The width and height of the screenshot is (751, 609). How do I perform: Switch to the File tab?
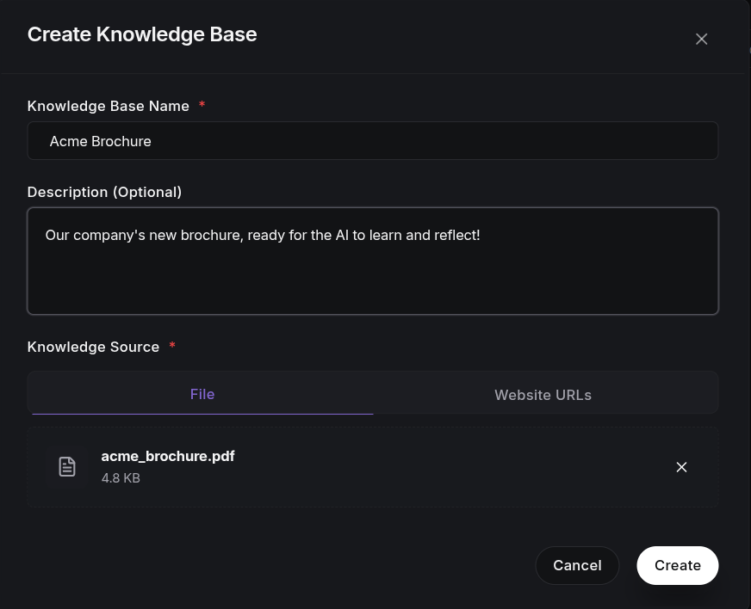coord(202,394)
